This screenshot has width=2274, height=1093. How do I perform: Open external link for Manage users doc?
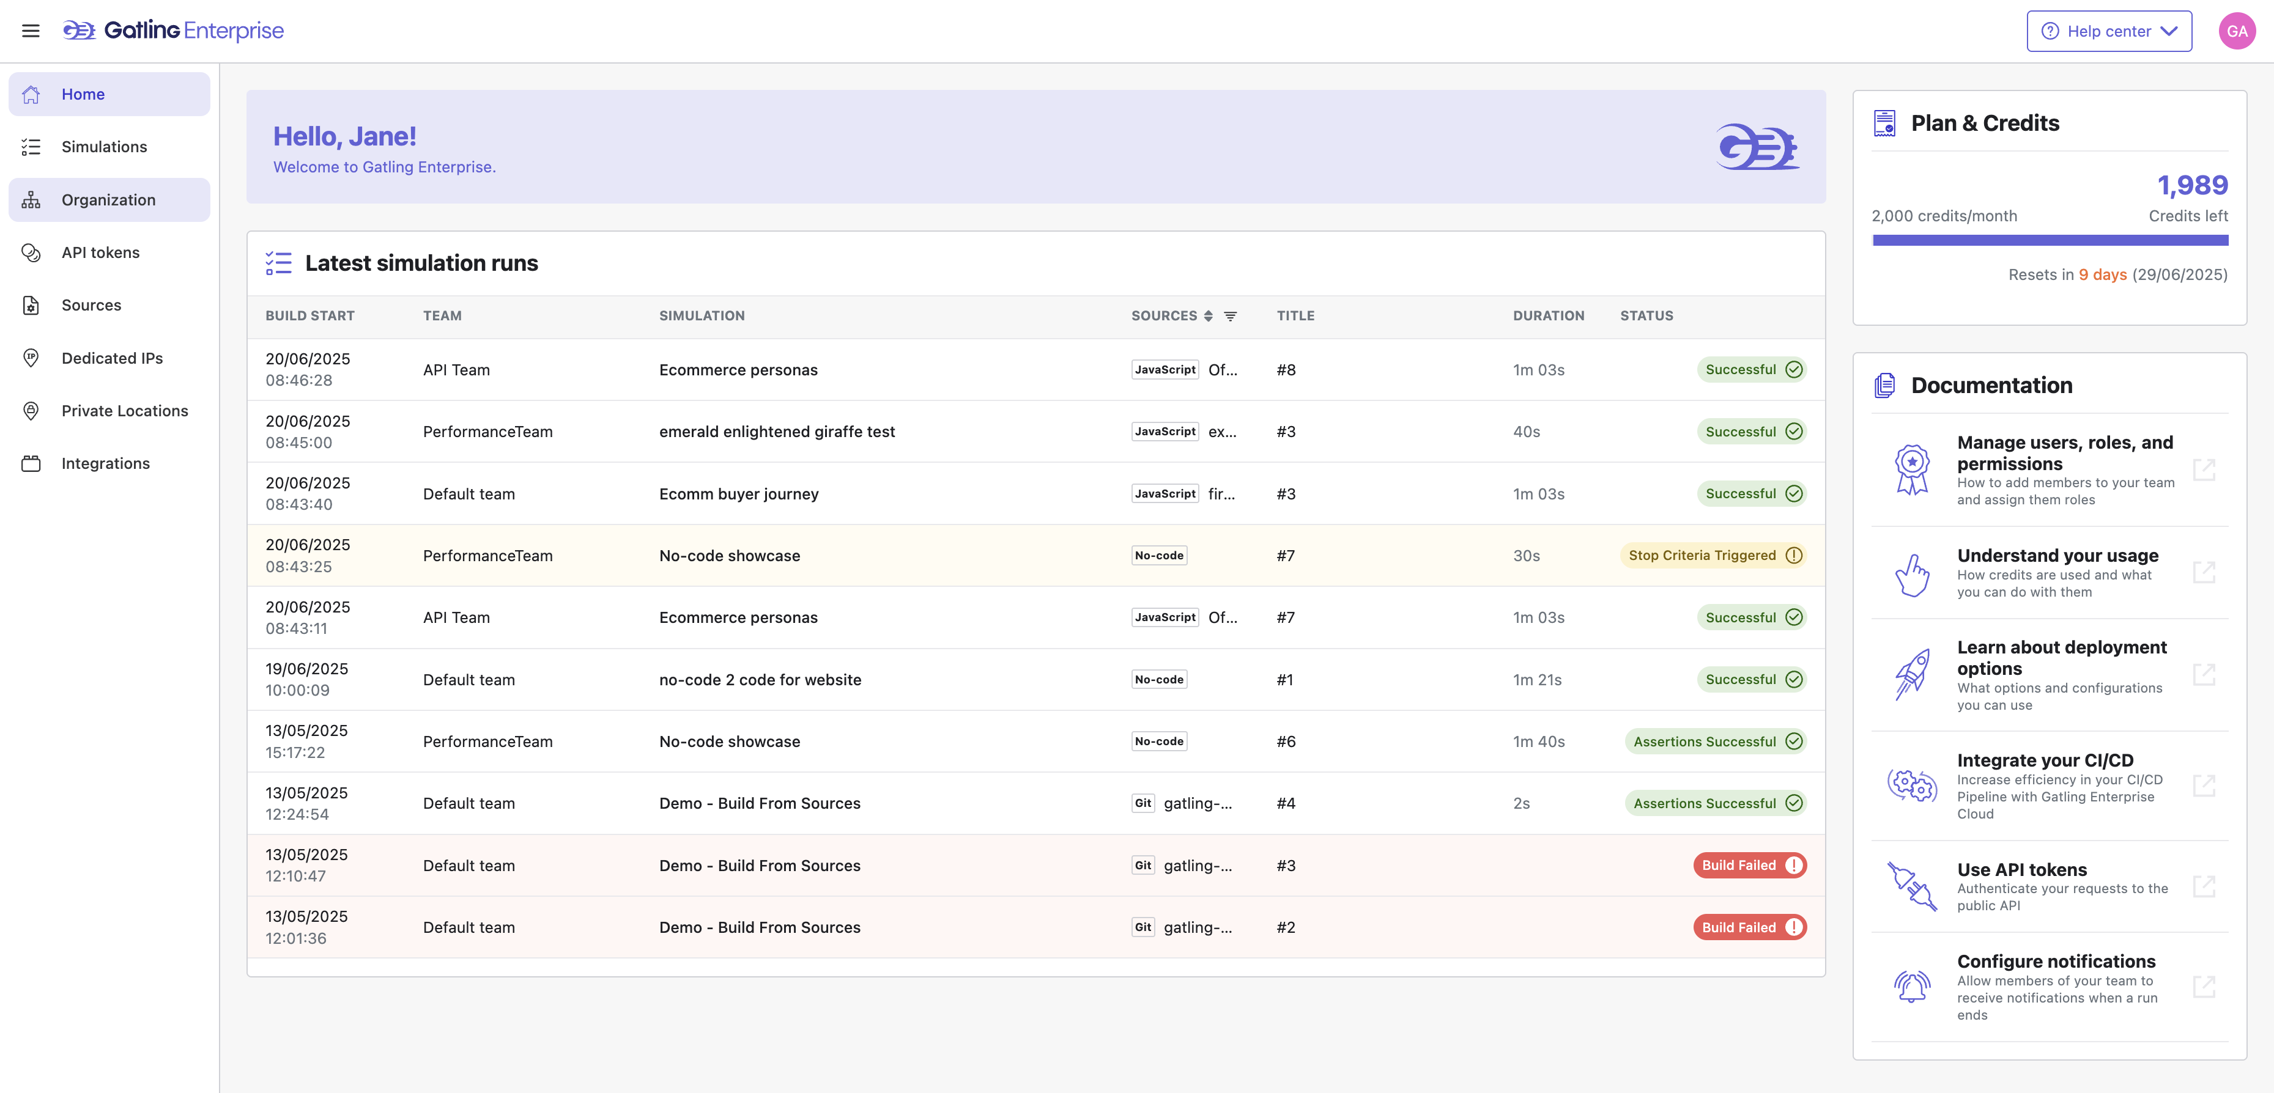pyautogui.click(x=2204, y=469)
